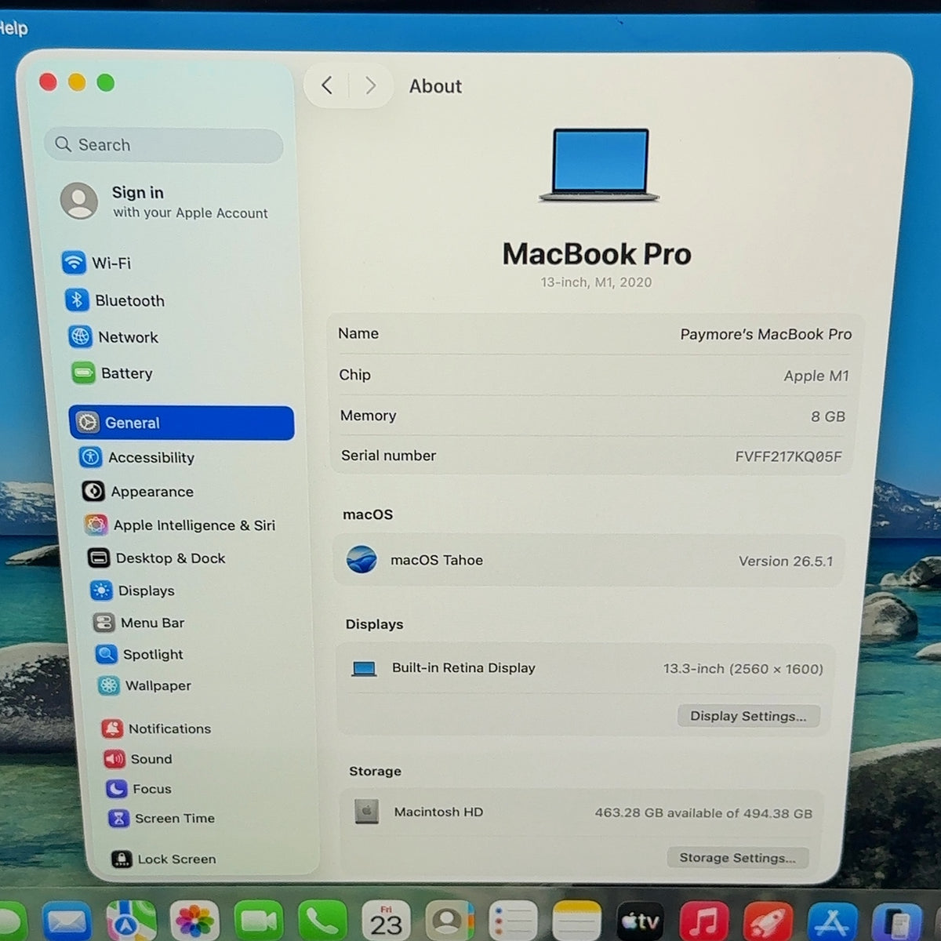Click the serial number FVFF217KQ05F

tap(788, 456)
